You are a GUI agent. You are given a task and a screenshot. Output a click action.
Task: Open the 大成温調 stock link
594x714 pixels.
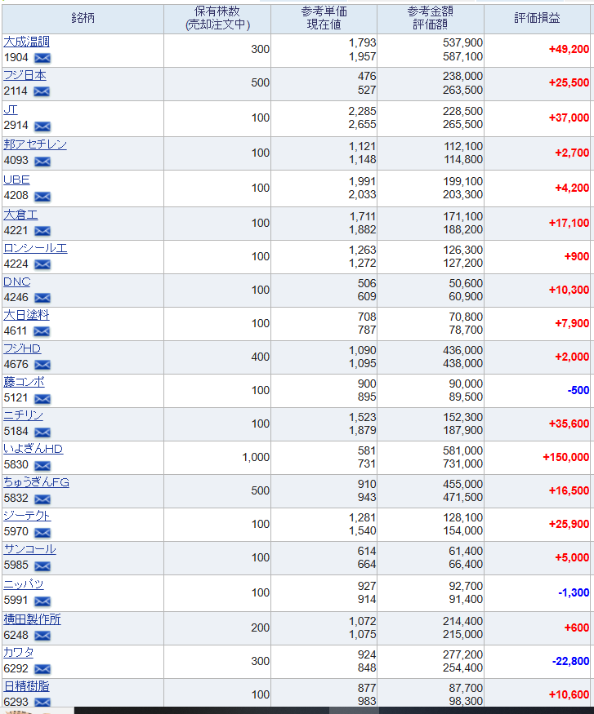[x=26, y=42]
